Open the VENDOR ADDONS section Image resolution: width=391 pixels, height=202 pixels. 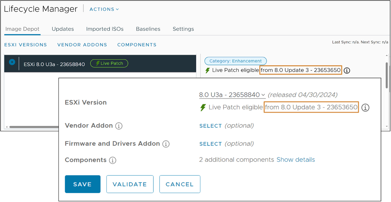point(82,45)
